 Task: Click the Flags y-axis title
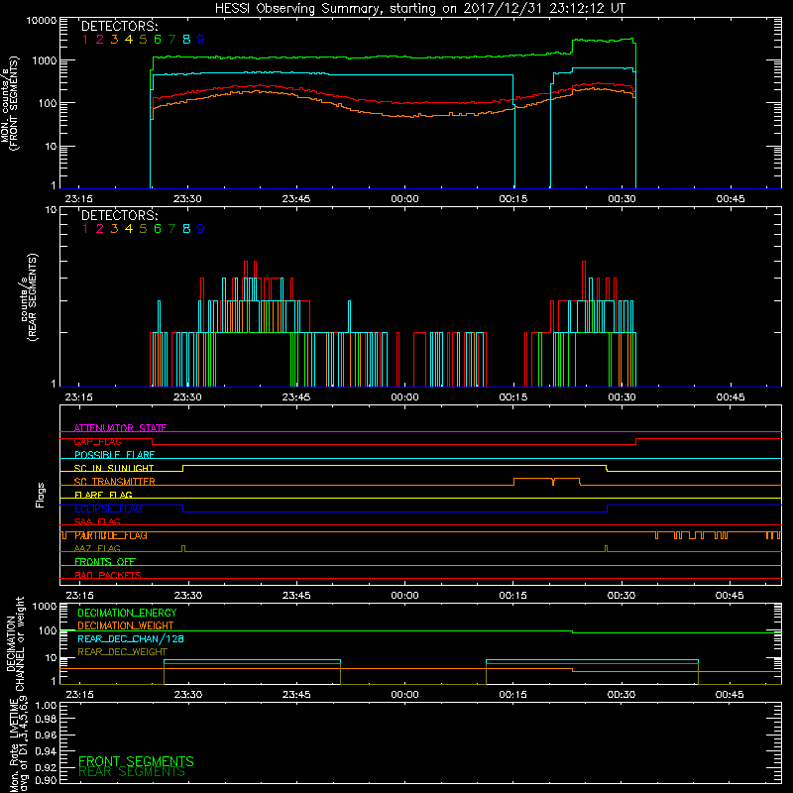[41, 495]
